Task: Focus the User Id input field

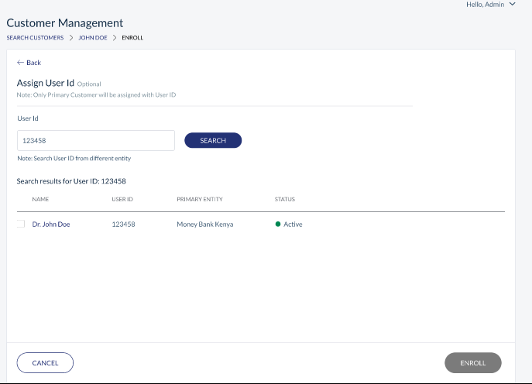Action: click(x=96, y=140)
